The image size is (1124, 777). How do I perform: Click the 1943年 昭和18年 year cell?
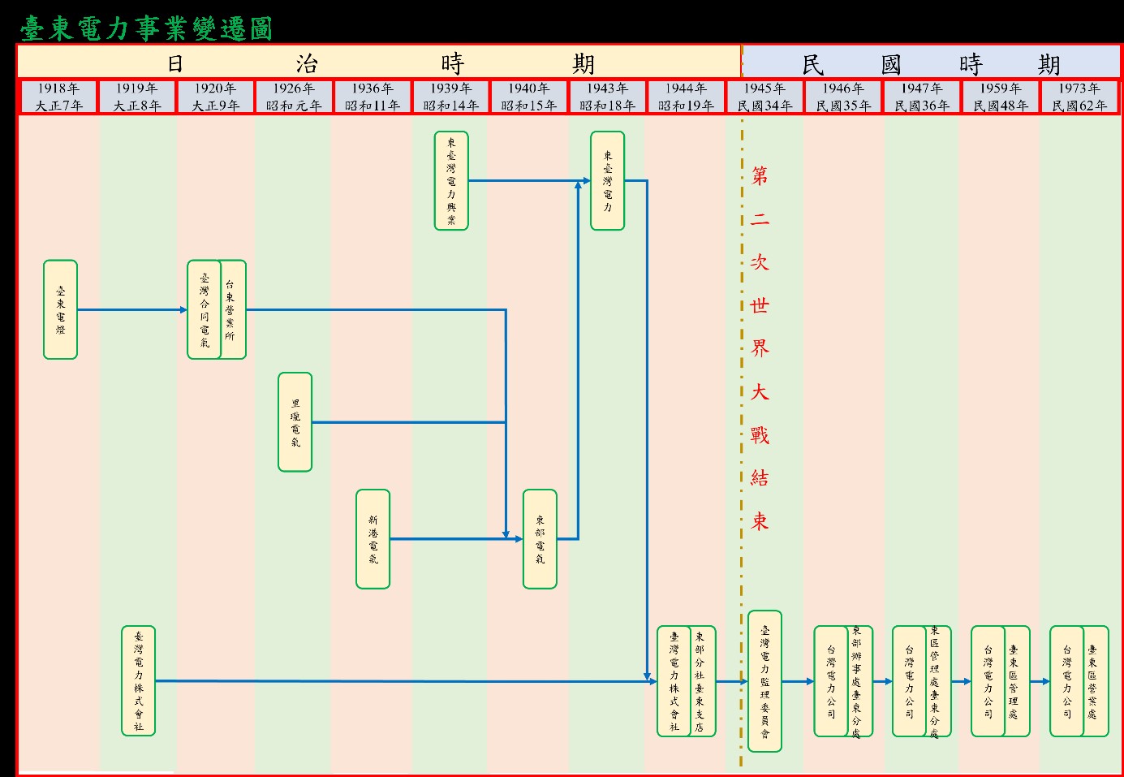[608, 97]
